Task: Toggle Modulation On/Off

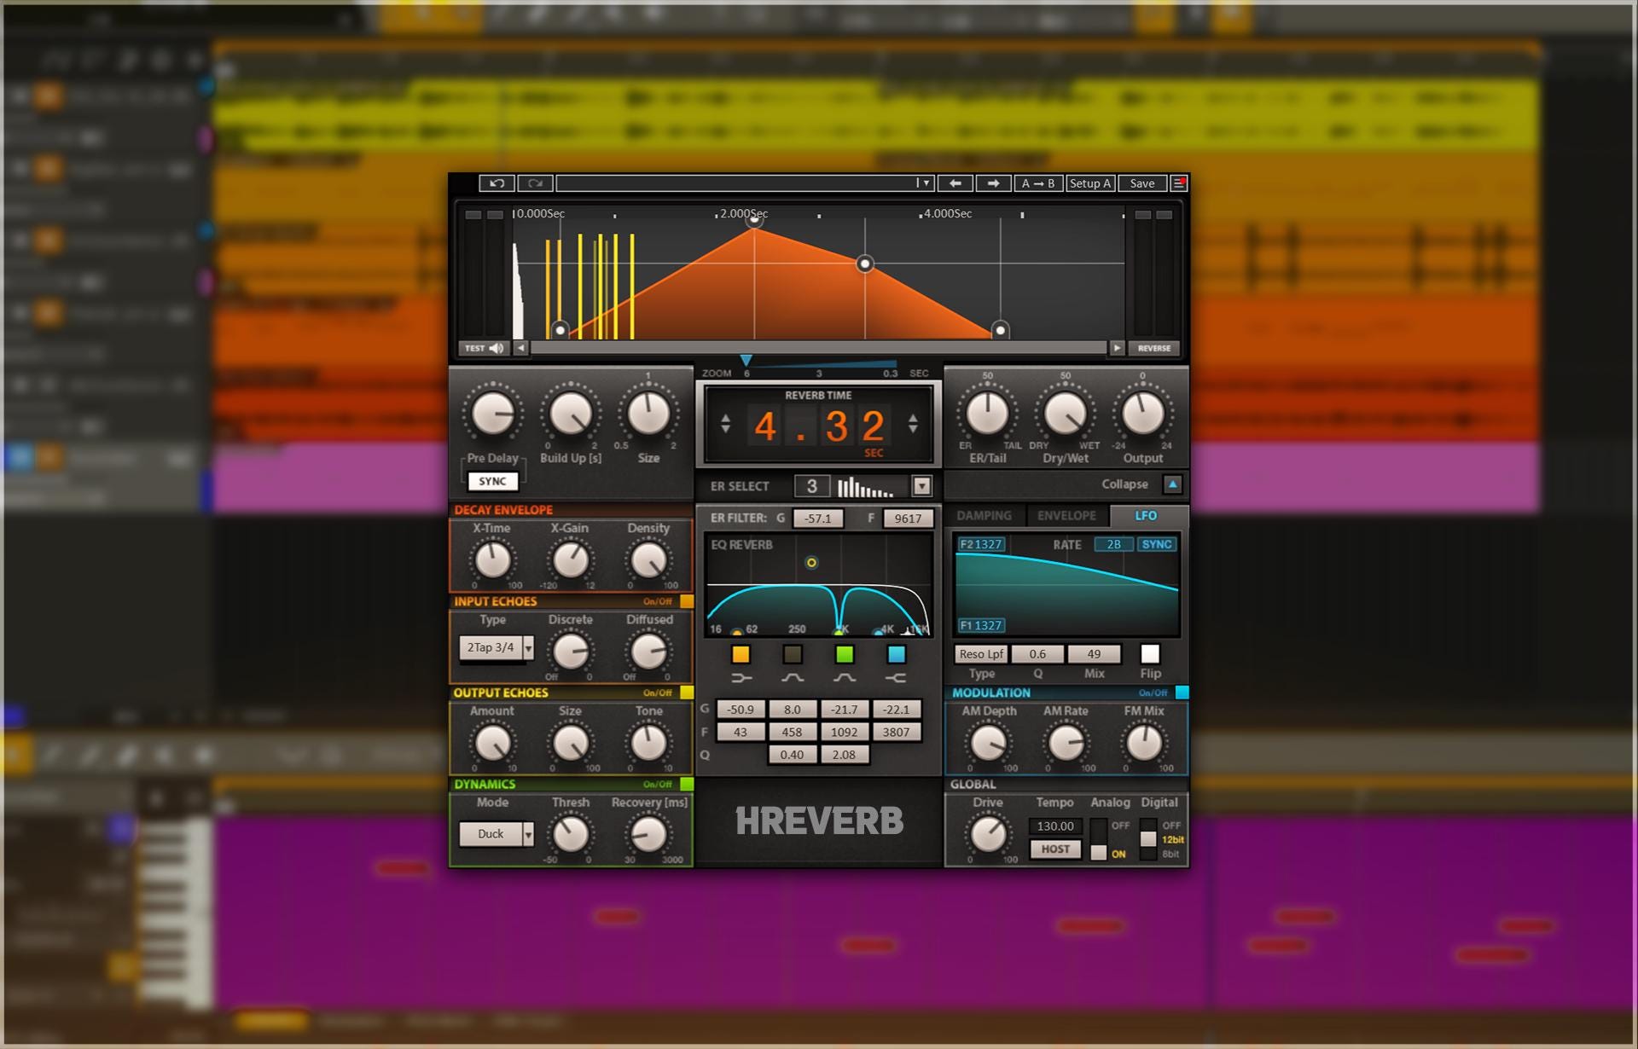Action: click(1182, 693)
